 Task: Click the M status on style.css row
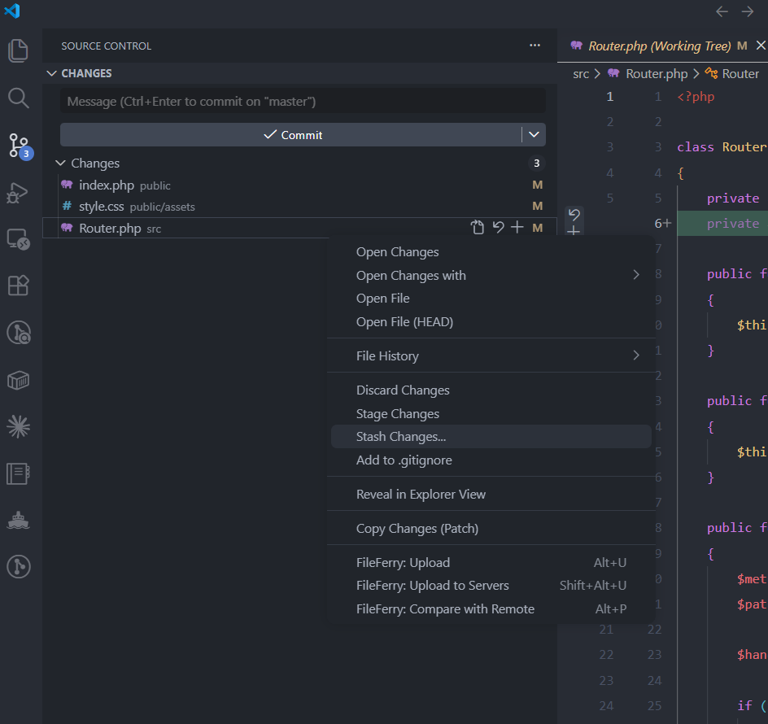point(537,207)
